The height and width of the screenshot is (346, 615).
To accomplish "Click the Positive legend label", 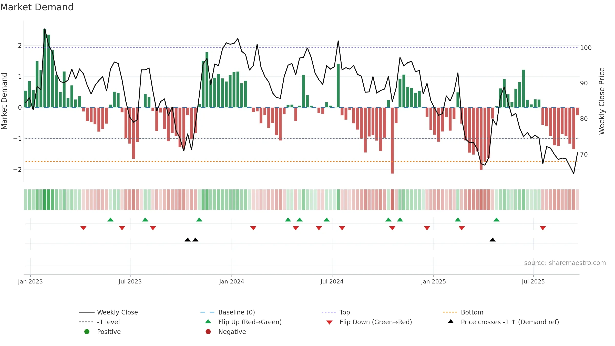I will tap(109, 332).
